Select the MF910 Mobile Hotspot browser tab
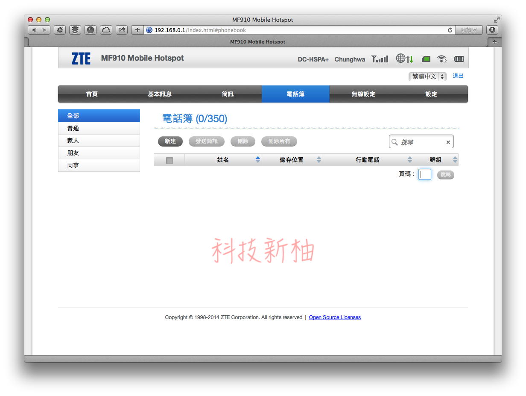 (257, 42)
